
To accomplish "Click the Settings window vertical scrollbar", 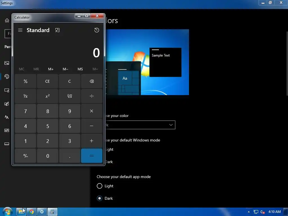I will pos(287,63).
